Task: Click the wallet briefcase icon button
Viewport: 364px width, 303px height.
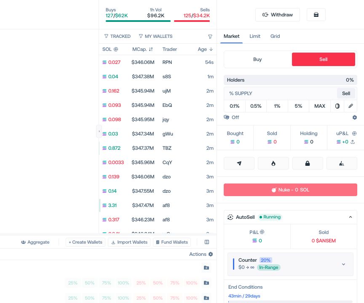Action: tap(316, 15)
